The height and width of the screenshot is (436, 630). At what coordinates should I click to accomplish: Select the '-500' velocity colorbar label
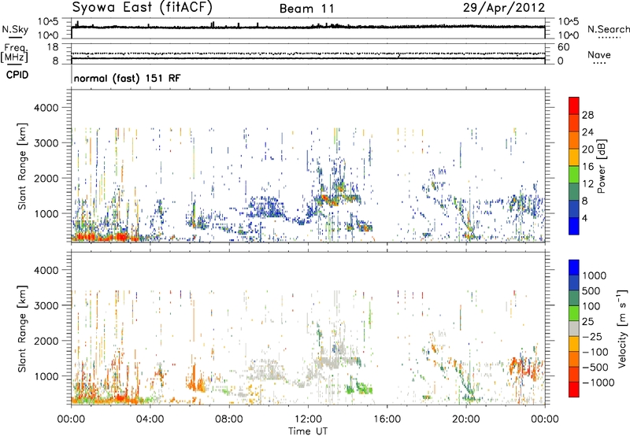595,367
